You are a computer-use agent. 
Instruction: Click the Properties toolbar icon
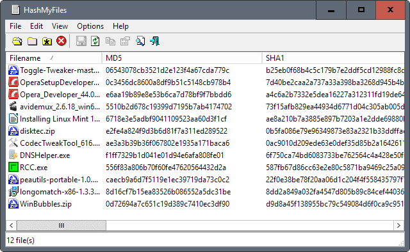[125, 42]
